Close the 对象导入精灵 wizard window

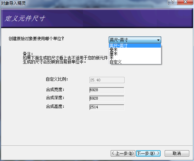185,2
